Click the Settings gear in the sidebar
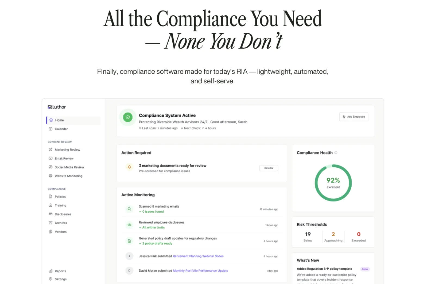The width and height of the screenshot is (435, 284). click(51, 279)
